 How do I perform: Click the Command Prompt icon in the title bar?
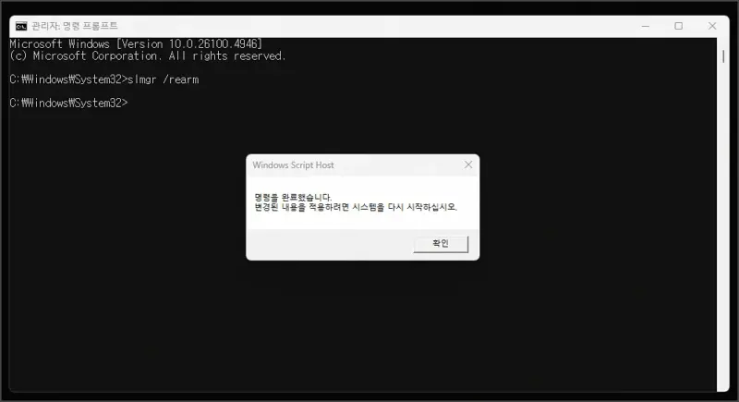pos(21,26)
